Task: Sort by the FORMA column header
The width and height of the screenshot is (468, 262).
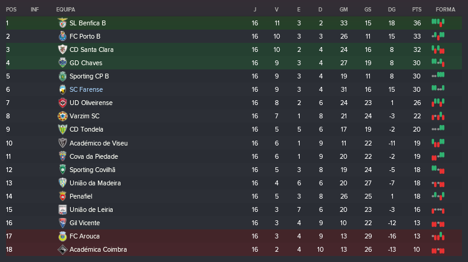Action: [x=445, y=10]
